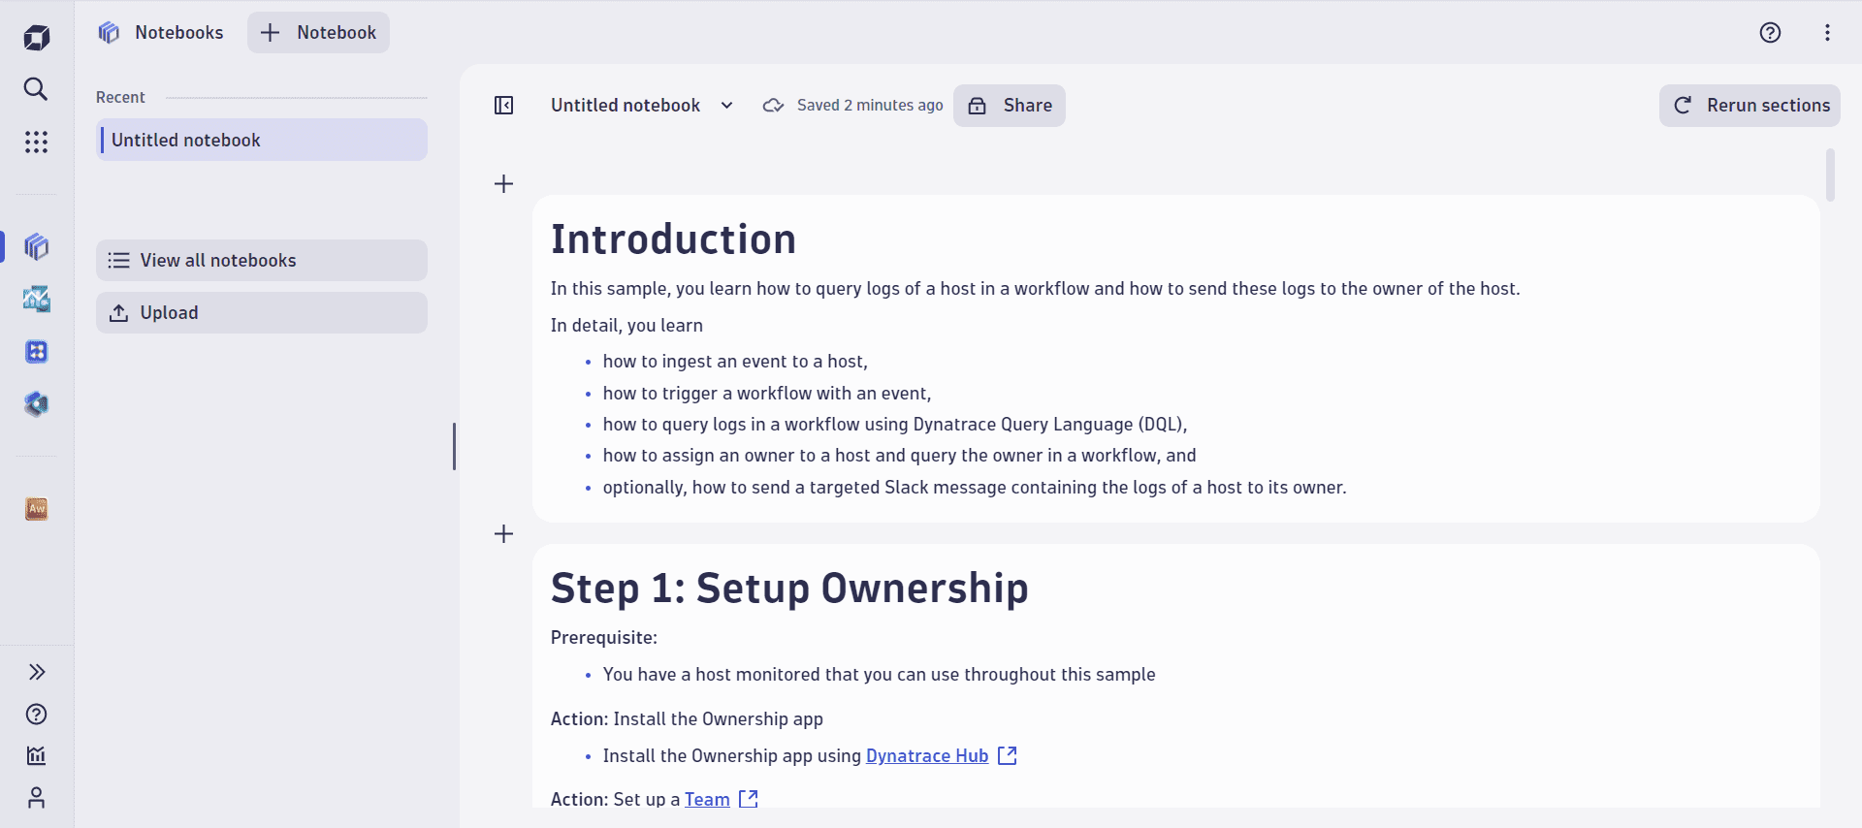Click the Upload notebook option
Image resolution: width=1862 pixels, height=828 pixels.
(262, 313)
